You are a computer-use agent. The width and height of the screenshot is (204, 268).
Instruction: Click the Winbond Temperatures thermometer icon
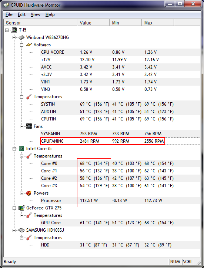click(x=29, y=97)
